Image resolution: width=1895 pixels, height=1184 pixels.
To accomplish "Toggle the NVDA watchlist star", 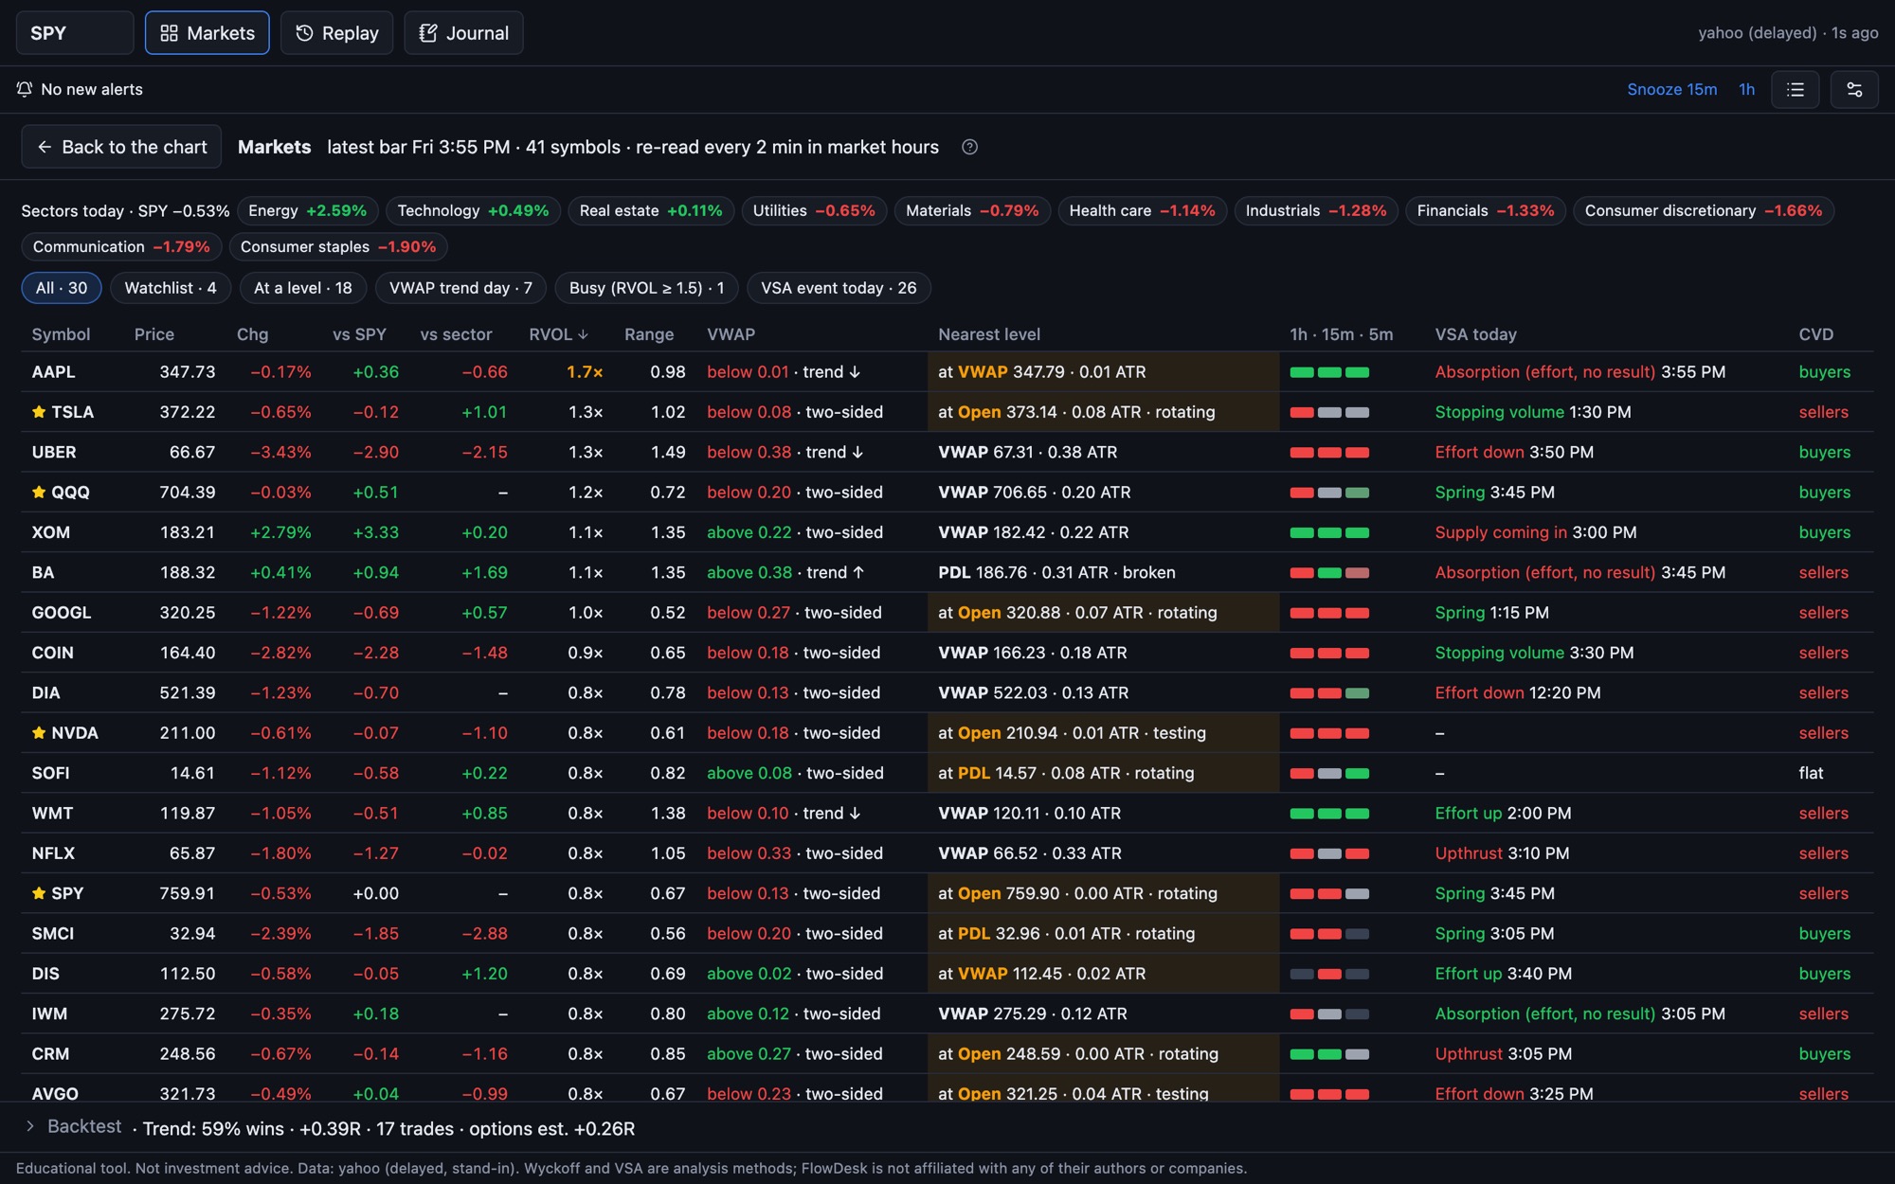I will click(x=39, y=733).
